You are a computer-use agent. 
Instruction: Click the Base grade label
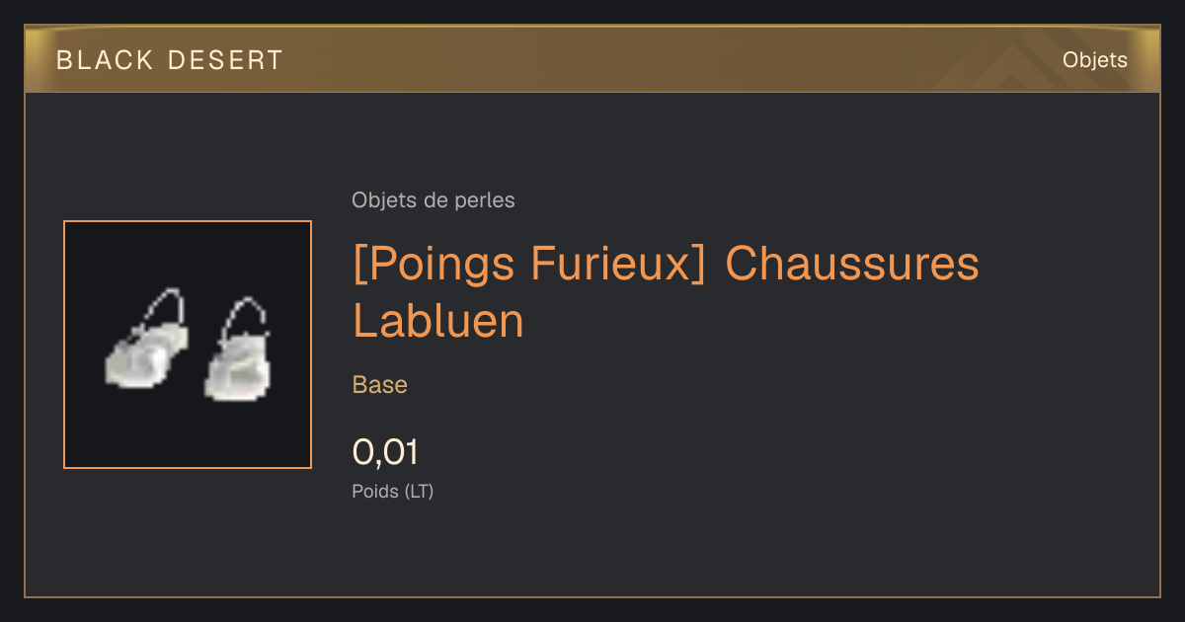(x=380, y=385)
